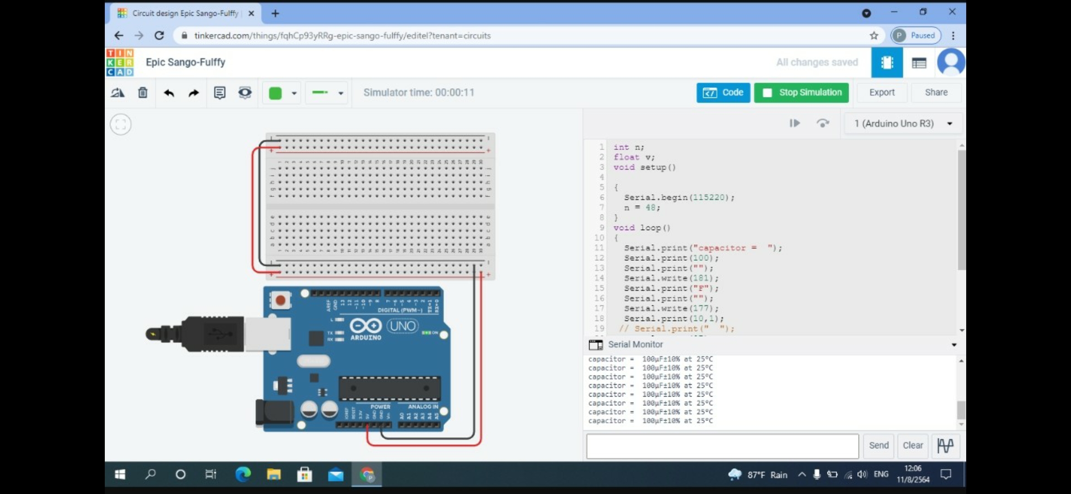The image size is (1071, 494).
Task: Click the Export button
Action: (x=882, y=92)
